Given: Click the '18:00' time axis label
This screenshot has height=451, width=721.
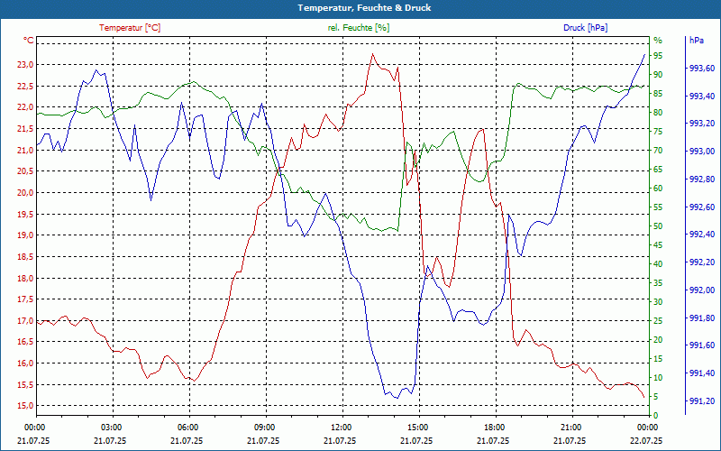Looking at the screenshot, I should pos(495,427).
